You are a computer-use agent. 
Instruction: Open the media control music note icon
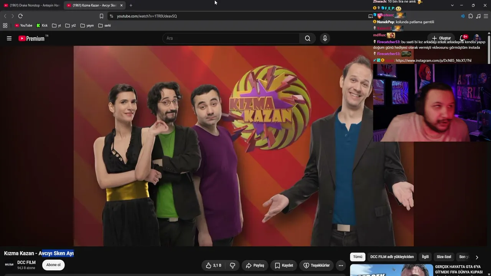478,16
